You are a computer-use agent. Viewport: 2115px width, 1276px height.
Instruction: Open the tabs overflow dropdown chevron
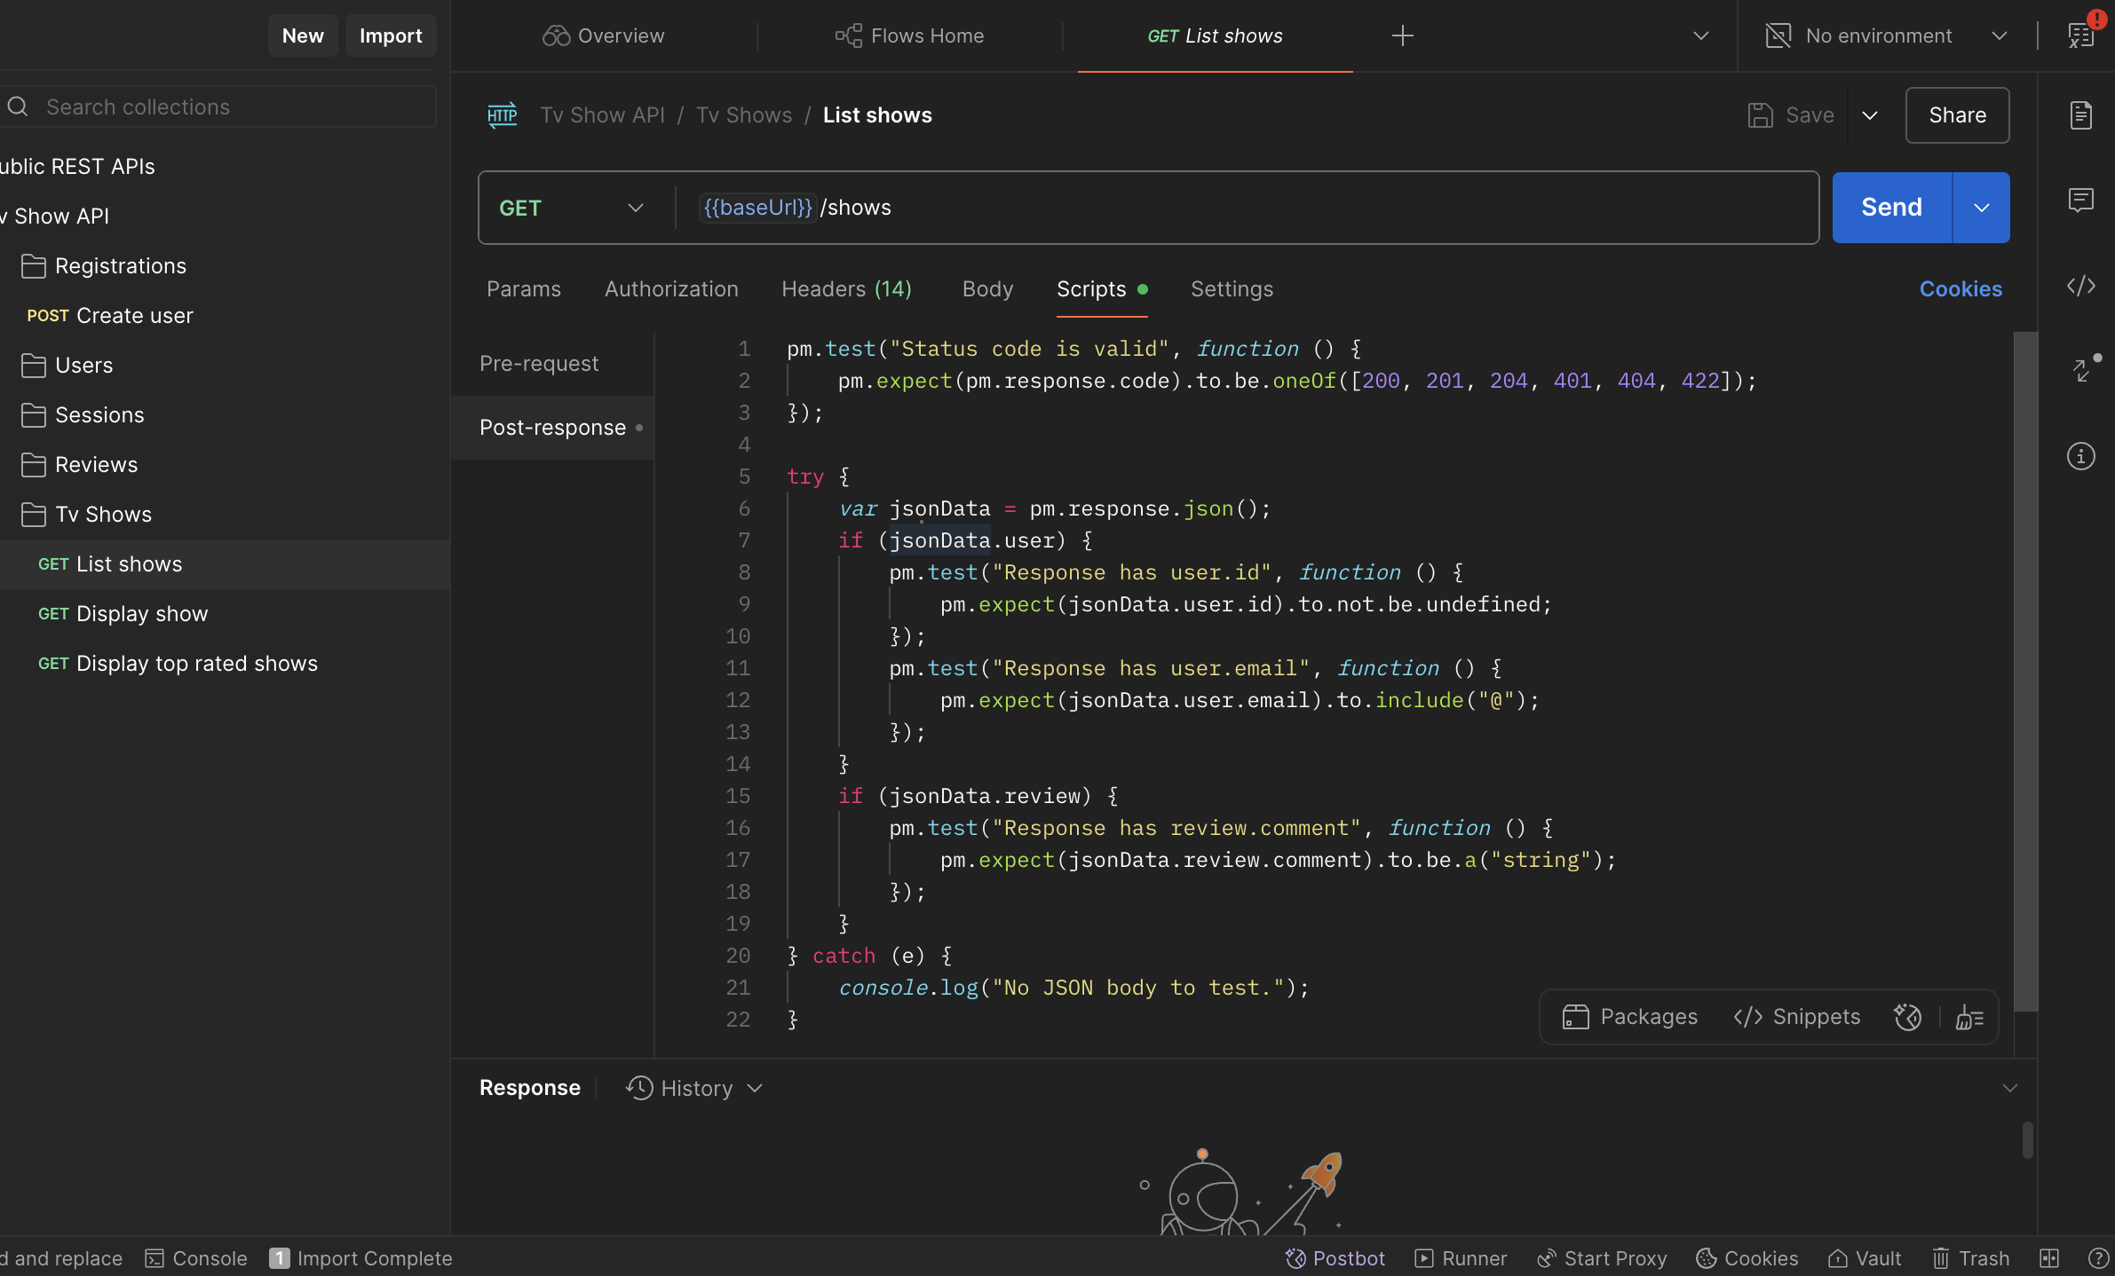point(1701,35)
